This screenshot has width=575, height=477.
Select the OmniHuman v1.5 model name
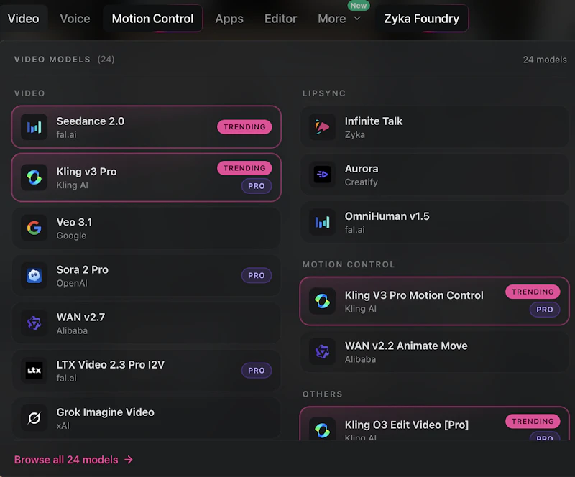387,216
